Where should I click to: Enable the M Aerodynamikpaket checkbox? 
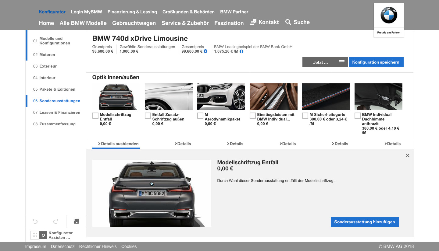pyautogui.click(x=200, y=116)
